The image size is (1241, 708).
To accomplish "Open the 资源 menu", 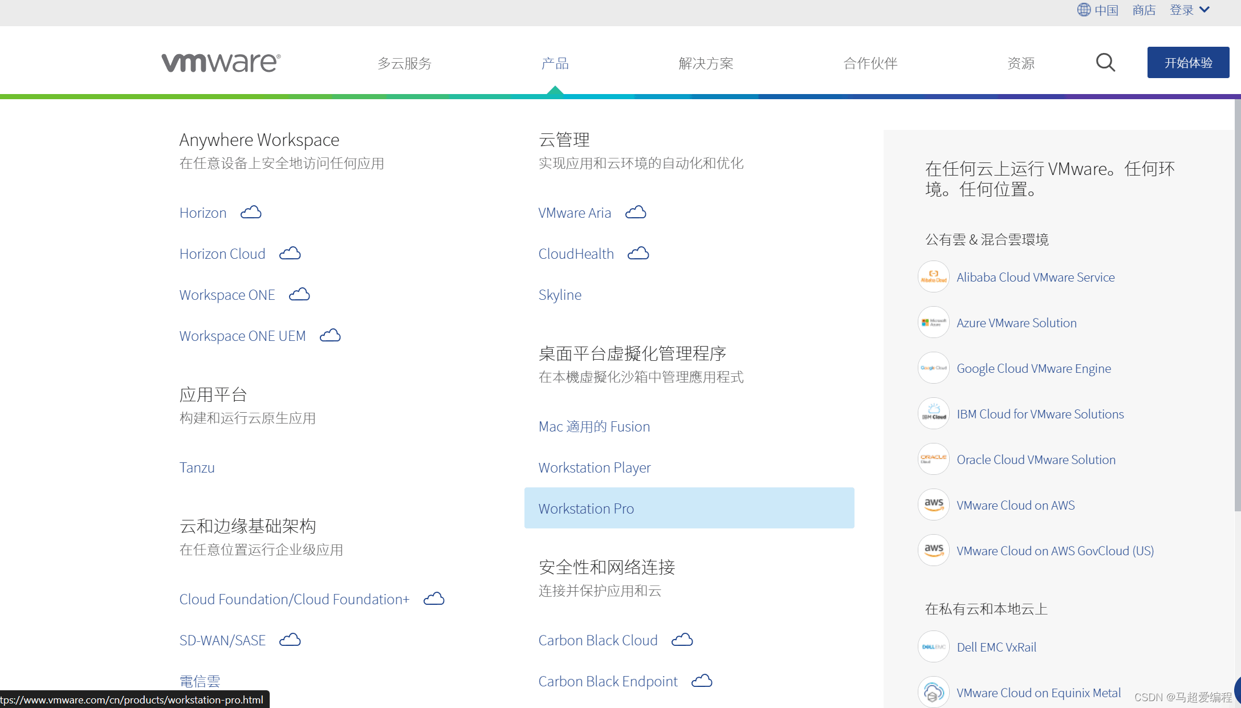I will (1020, 63).
